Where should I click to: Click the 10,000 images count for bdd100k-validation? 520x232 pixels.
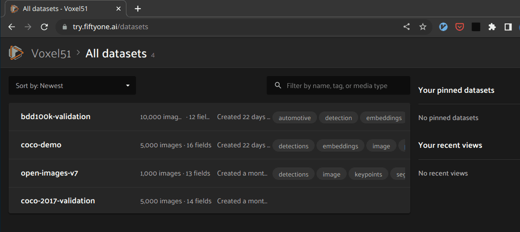(161, 117)
